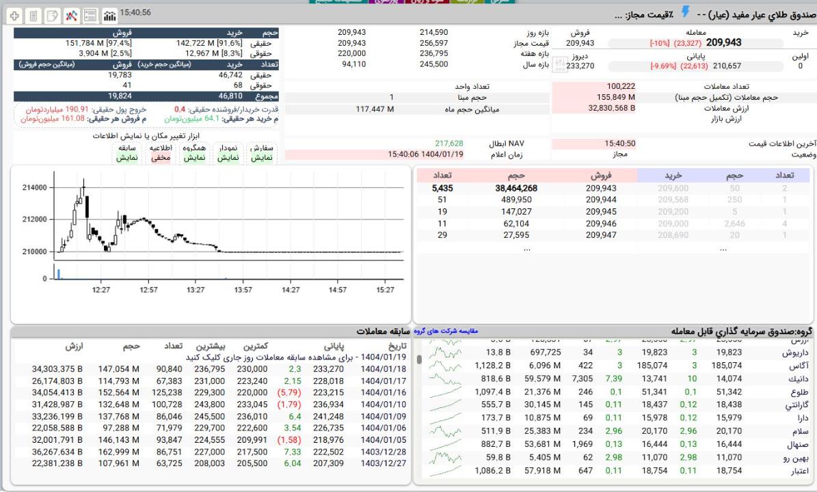Click the note page icon in toolbar
Screen dimensions: 817x492
pyautogui.click(x=53, y=14)
